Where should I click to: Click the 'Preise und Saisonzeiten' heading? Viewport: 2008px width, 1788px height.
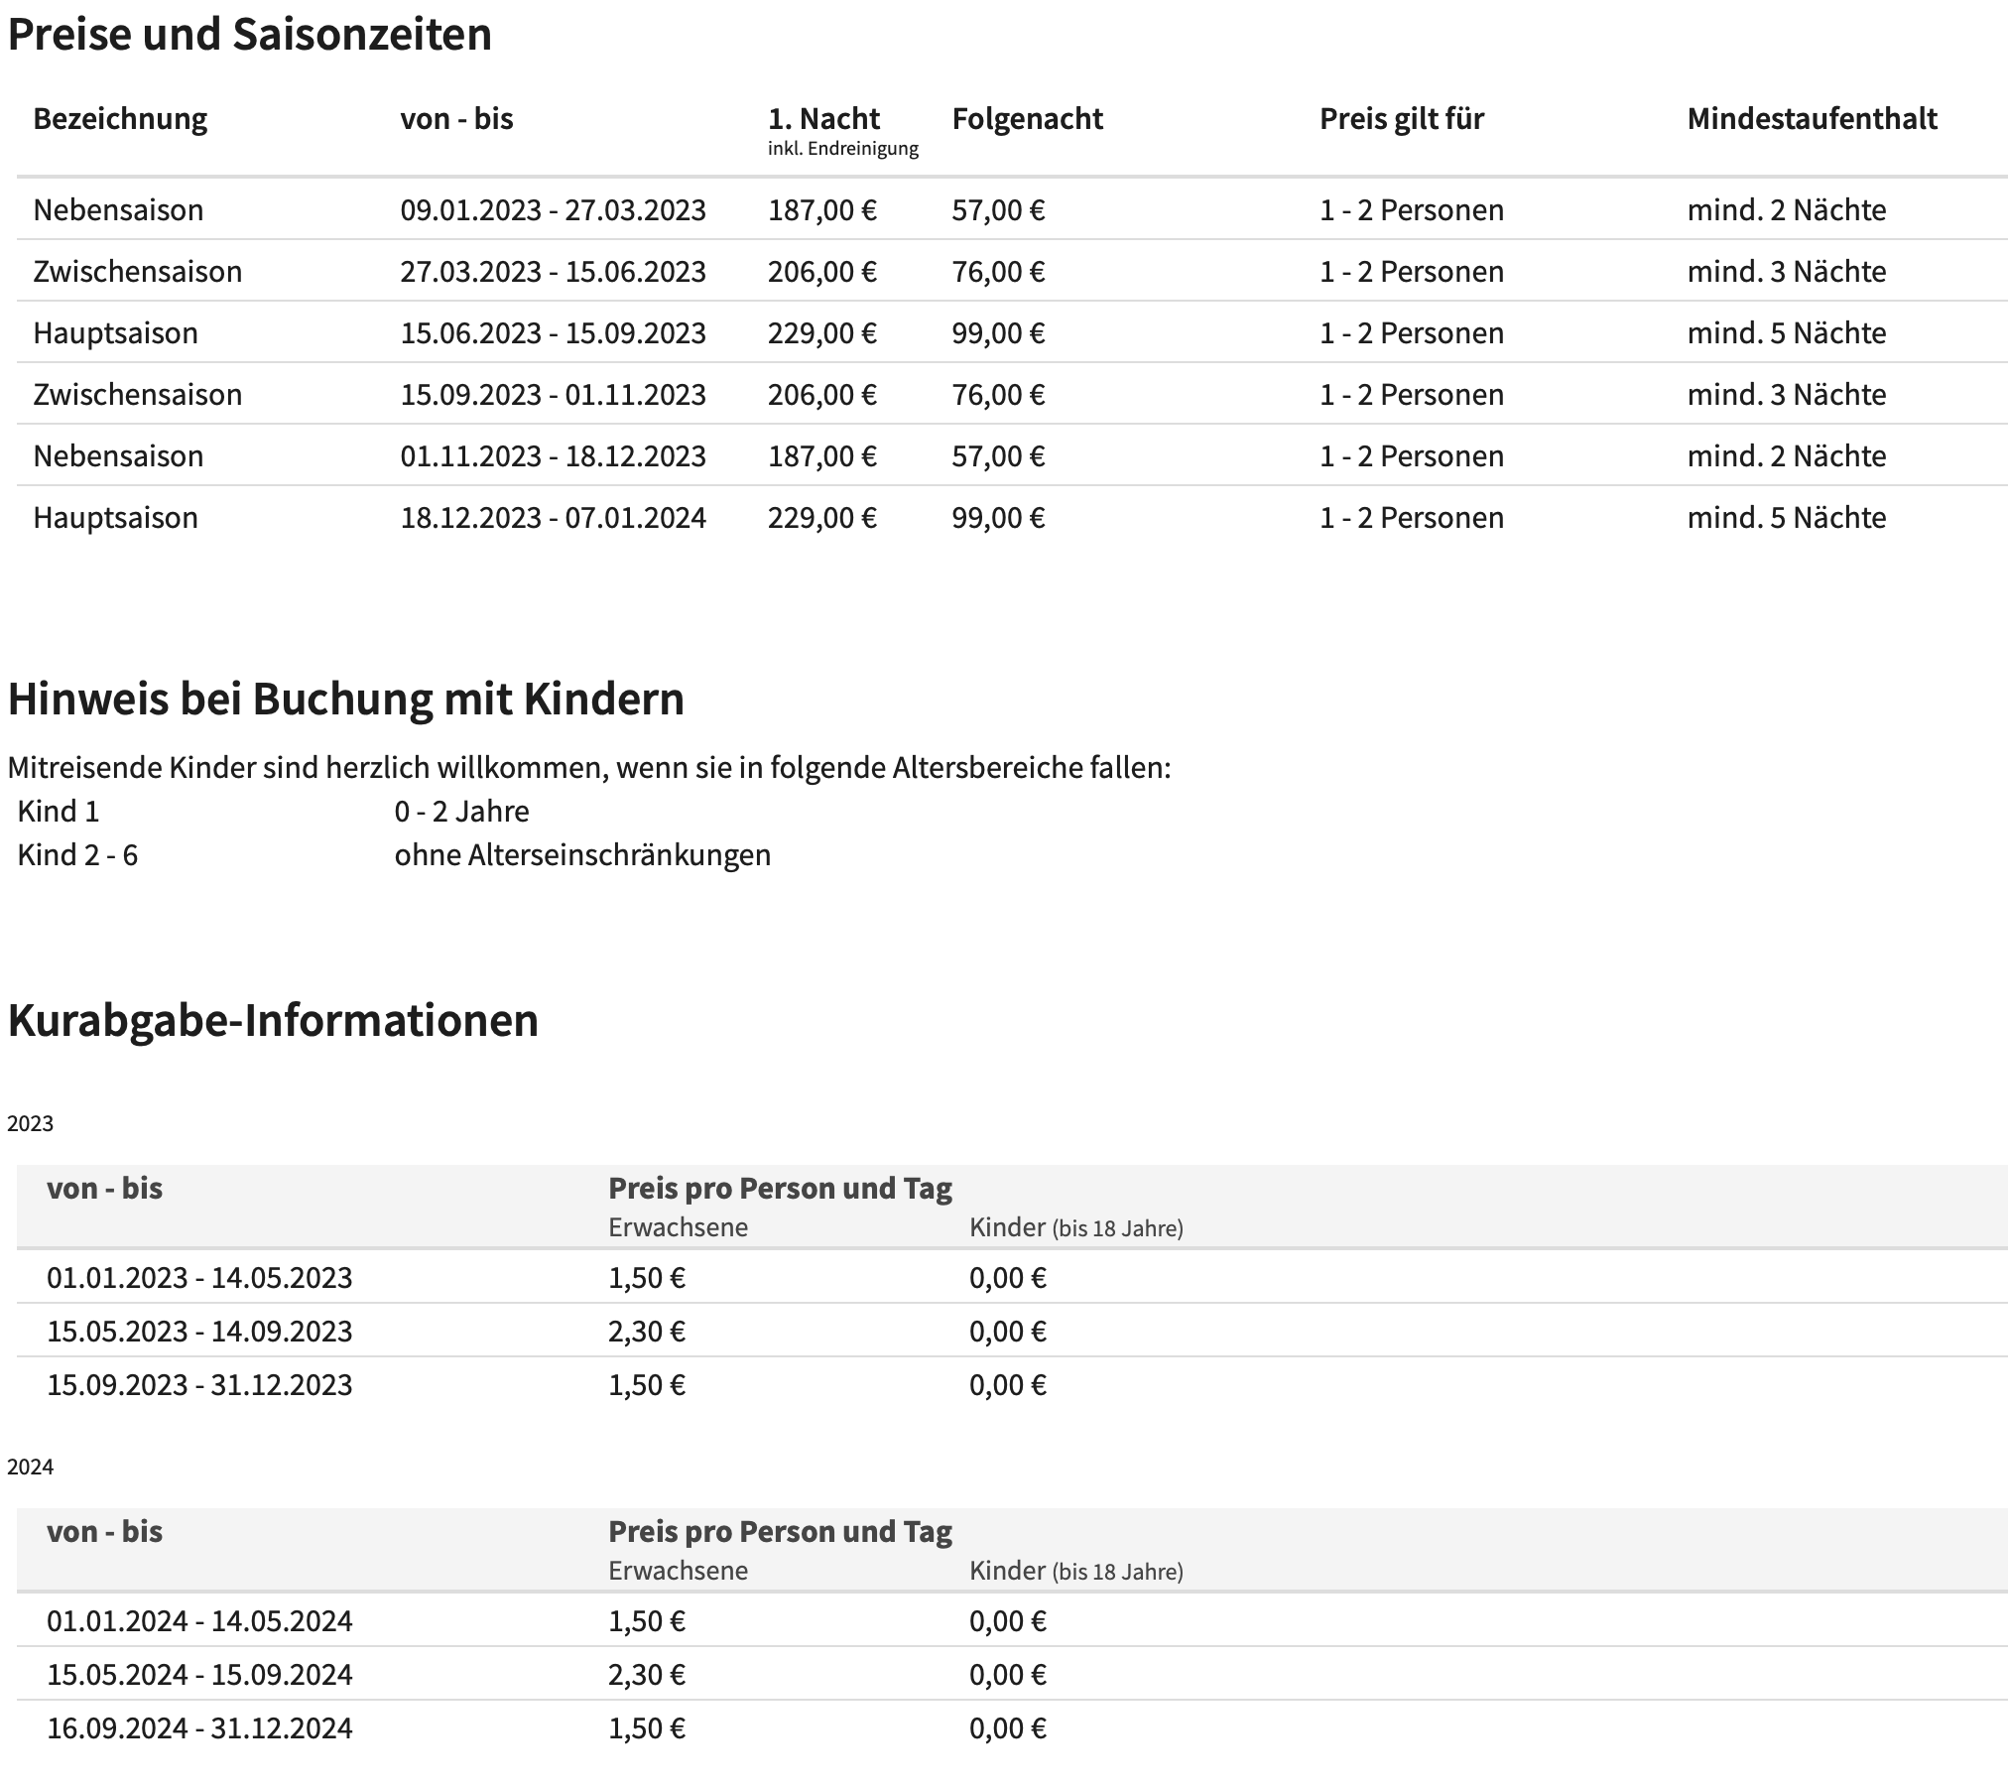coord(249,35)
